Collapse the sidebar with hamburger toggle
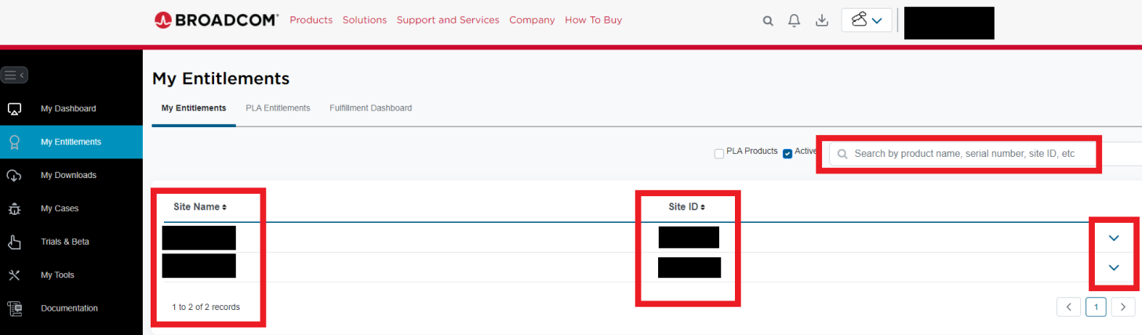1142x335 pixels. click(x=15, y=75)
